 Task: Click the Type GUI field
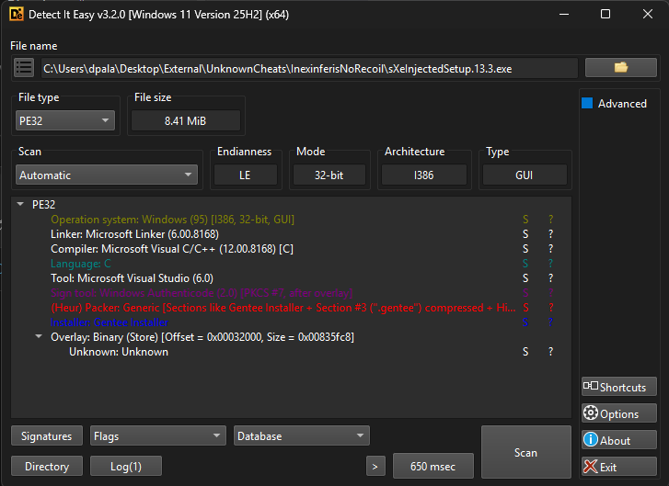point(525,175)
